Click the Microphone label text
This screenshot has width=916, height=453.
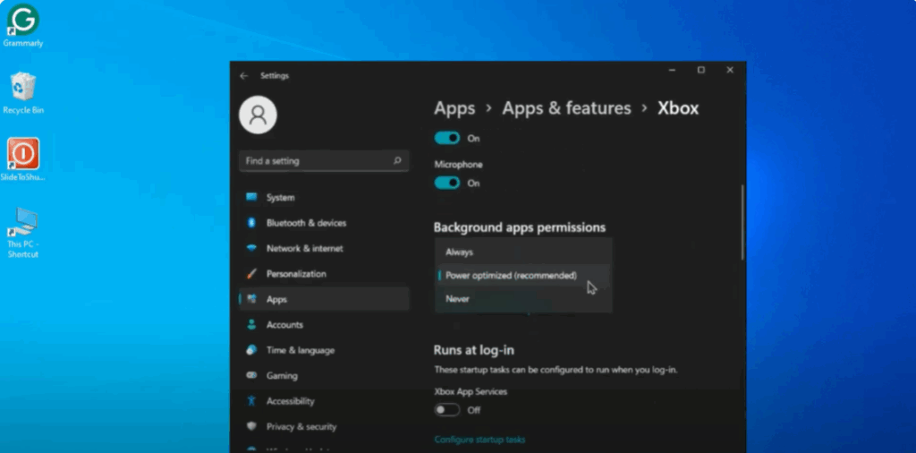458,165
